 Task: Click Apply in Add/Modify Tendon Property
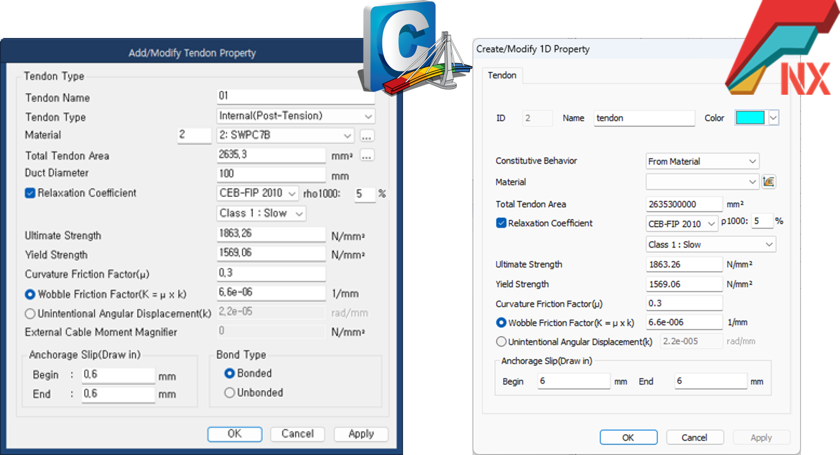tap(361, 434)
